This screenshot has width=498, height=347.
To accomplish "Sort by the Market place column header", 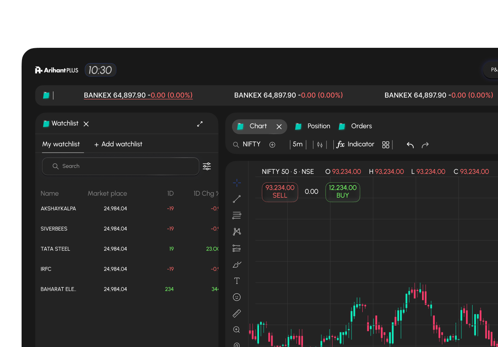I will 107,194.
